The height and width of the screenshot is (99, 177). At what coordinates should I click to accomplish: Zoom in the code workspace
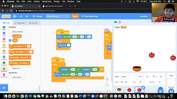pos(107,79)
